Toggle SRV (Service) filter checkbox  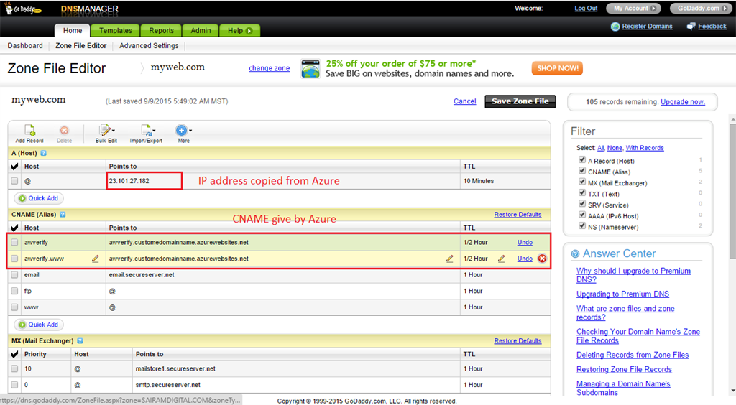pyautogui.click(x=582, y=204)
